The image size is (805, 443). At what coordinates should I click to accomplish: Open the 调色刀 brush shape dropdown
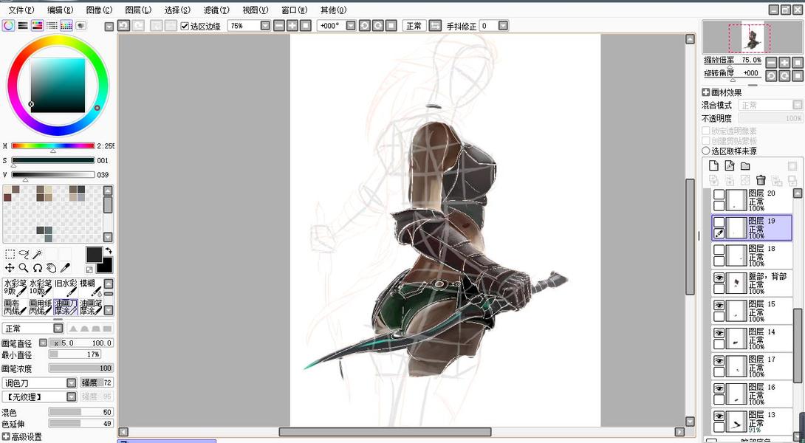(x=72, y=383)
